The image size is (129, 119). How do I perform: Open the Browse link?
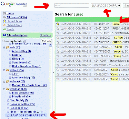(45, 35)
